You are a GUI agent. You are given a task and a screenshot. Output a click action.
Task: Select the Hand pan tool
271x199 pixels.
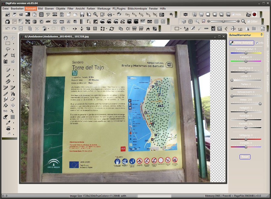(x=6, y=38)
